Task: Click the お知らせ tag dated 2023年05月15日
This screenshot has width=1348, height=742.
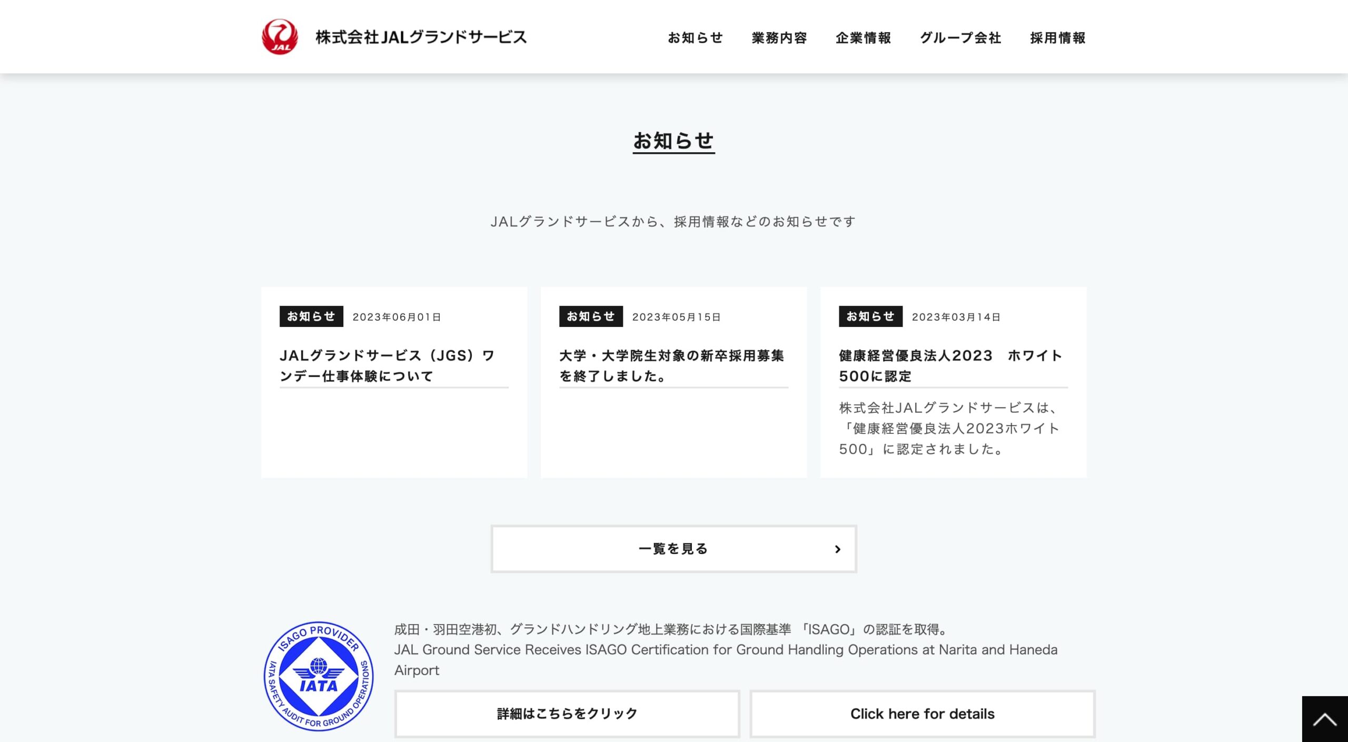Action: [591, 316]
